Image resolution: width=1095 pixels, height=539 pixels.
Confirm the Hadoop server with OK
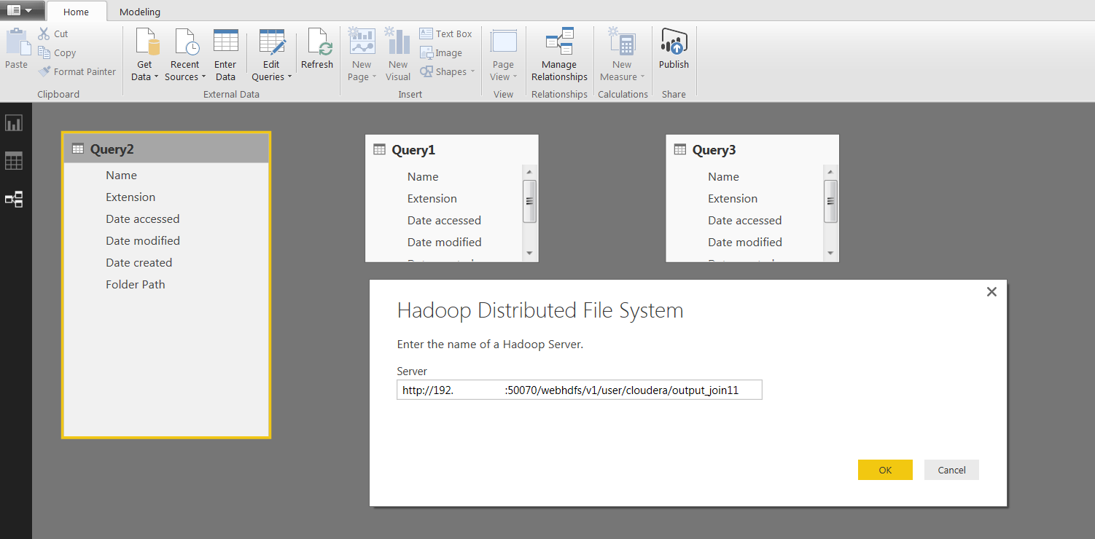pos(884,470)
